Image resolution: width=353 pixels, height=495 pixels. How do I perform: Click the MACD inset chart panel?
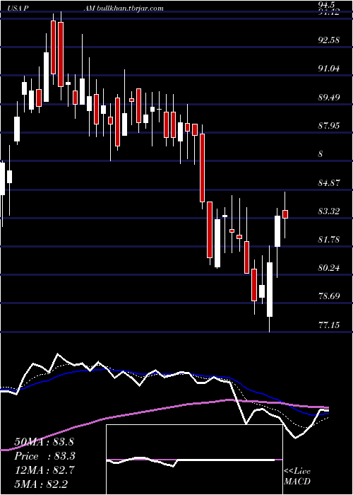tap(194, 460)
